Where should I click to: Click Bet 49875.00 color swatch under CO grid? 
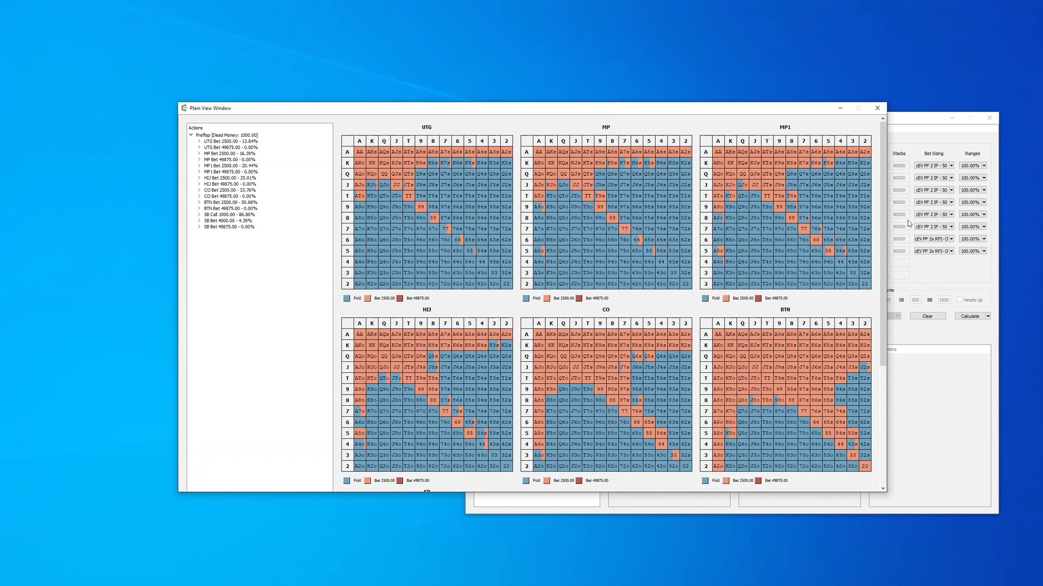(579, 480)
